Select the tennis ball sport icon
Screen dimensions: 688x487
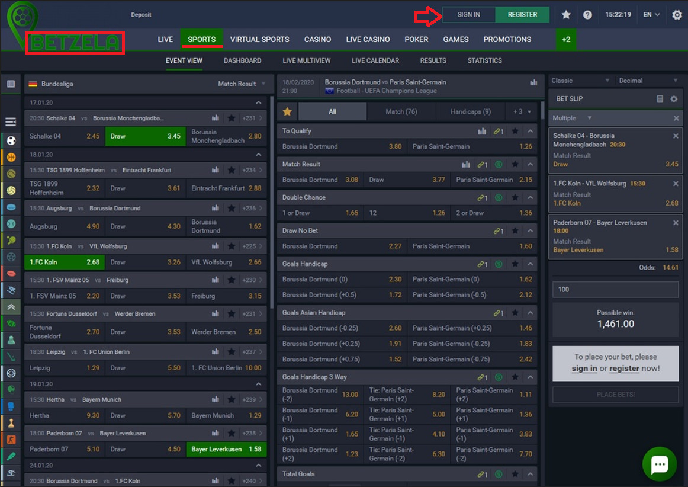[x=11, y=174]
